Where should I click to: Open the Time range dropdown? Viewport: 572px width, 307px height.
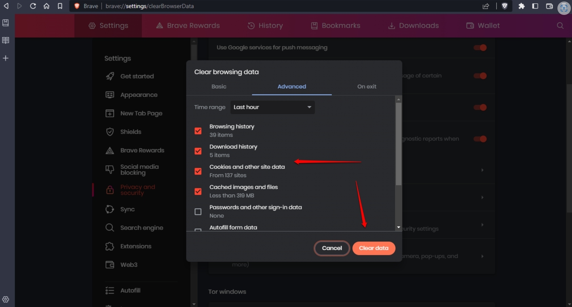tap(272, 107)
